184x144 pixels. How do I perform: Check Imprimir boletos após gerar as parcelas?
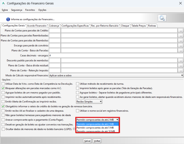78,88
